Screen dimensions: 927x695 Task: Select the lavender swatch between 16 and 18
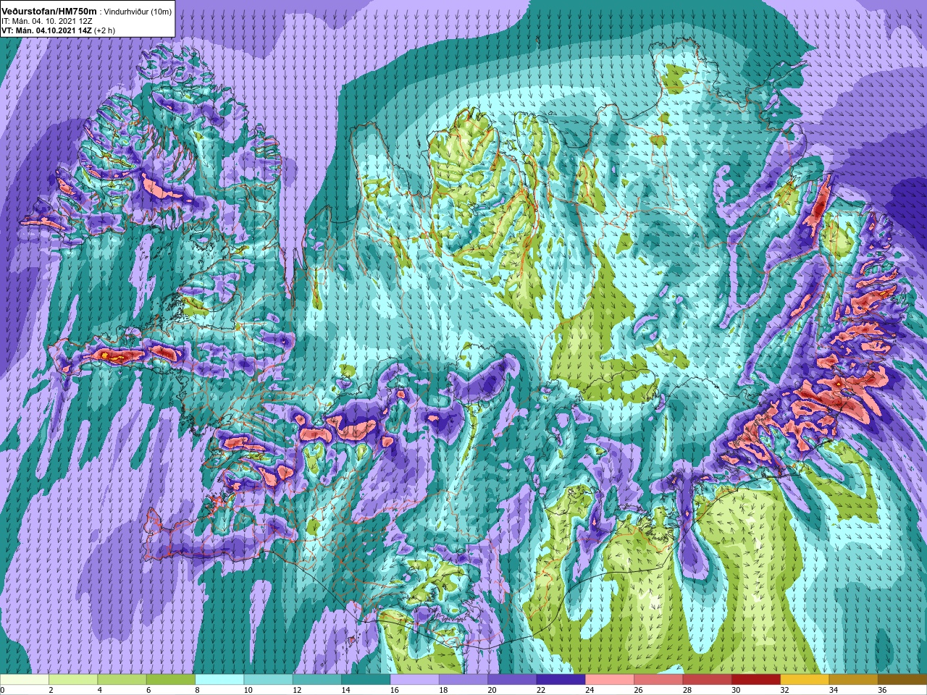414,680
